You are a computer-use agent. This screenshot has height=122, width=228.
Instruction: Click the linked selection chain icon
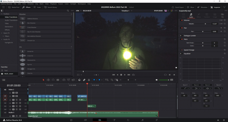pos(84,80)
